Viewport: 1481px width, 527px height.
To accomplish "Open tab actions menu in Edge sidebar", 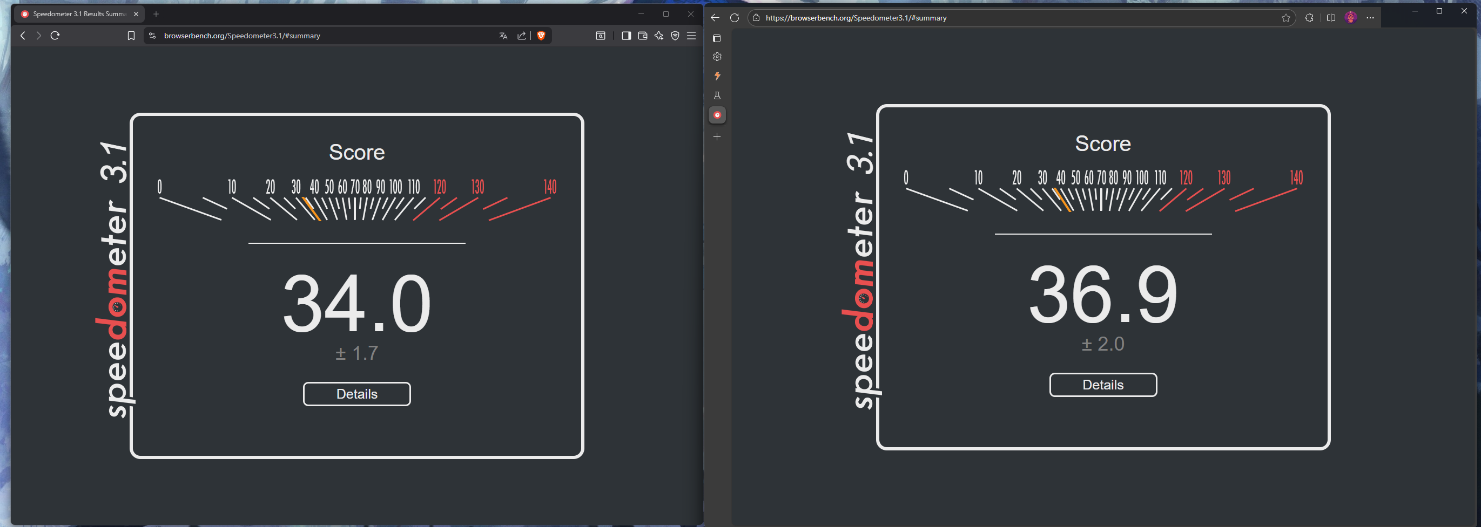I will click(x=717, y=38).
